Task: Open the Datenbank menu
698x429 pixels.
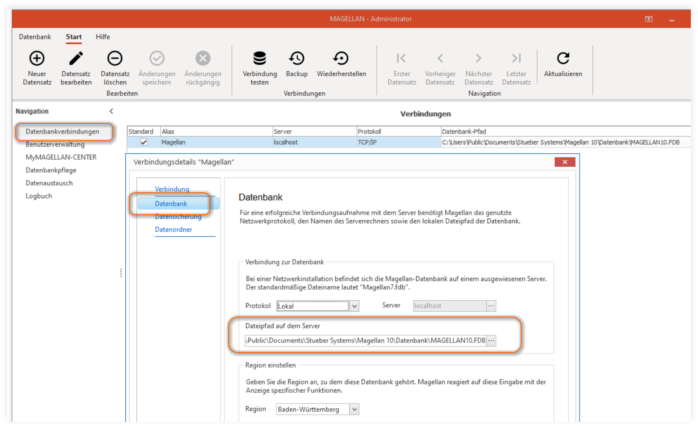Action: point(35,37)
